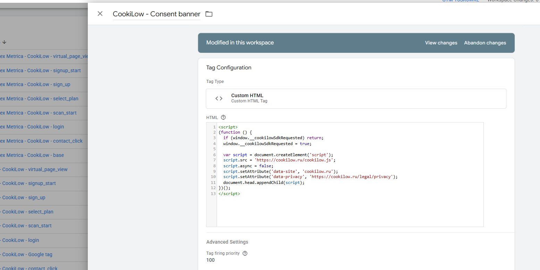Click Abandon changes link
Viewport: 540px width, 270px height.
tap(485, 43)
